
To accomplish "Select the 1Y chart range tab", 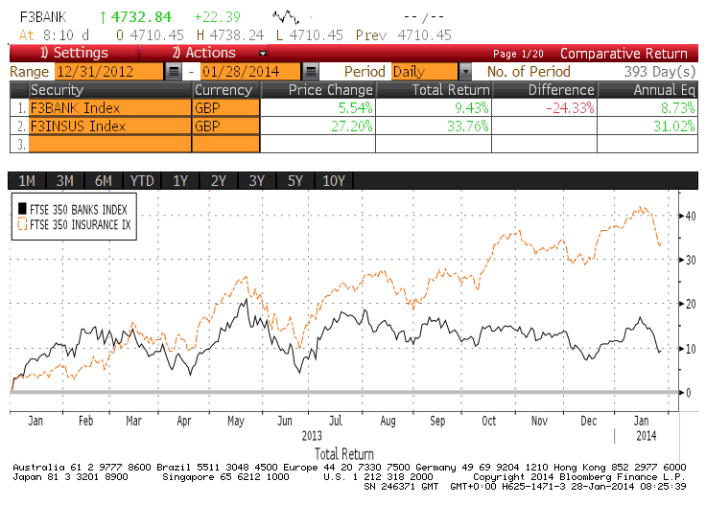I will click(180, 181).
